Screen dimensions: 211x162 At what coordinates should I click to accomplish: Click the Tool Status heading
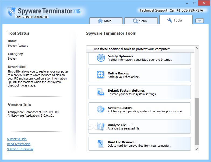click(19, 33)
